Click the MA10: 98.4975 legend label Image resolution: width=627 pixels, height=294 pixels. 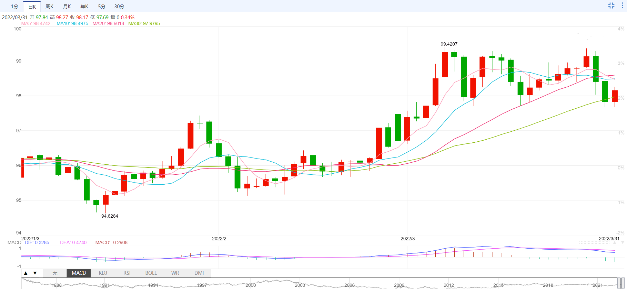coord(72,24)
